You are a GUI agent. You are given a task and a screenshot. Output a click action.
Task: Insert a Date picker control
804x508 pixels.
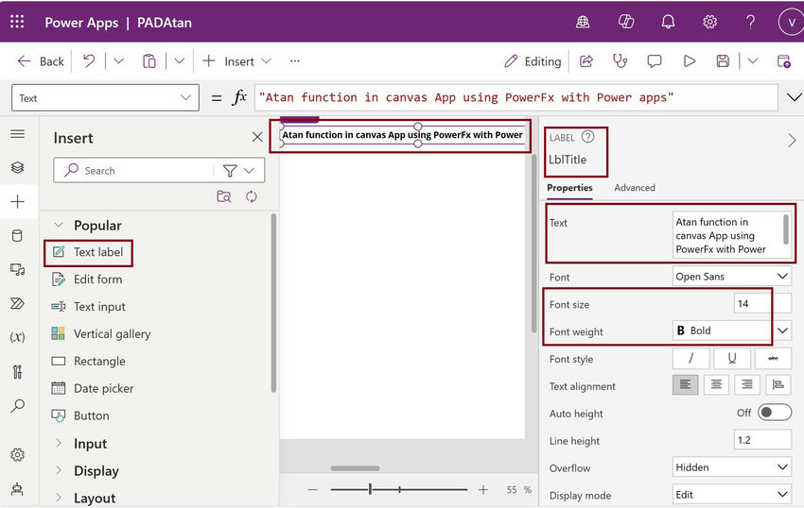tap(93, 388)
